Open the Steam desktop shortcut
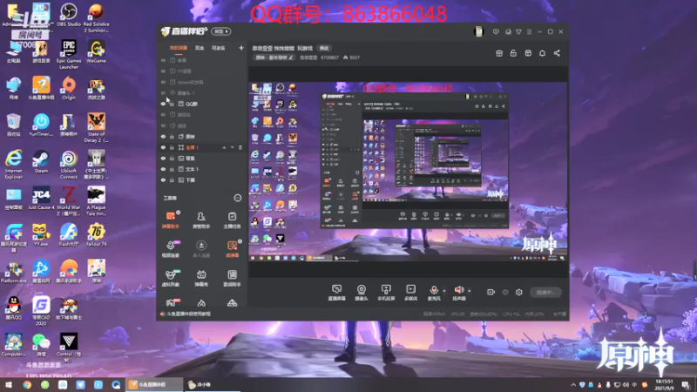Screen dimensions: 697x392 coord(41,161)
